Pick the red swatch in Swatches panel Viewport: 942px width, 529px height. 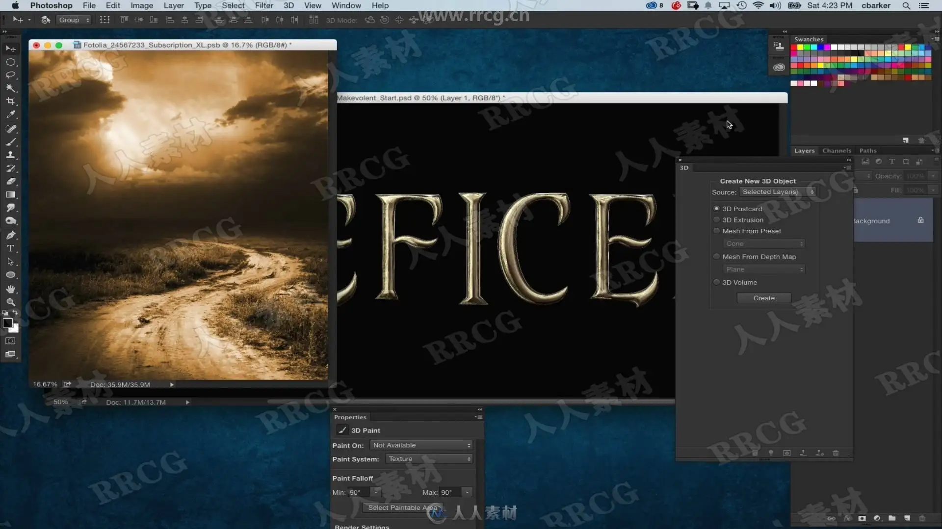(794, 47)
